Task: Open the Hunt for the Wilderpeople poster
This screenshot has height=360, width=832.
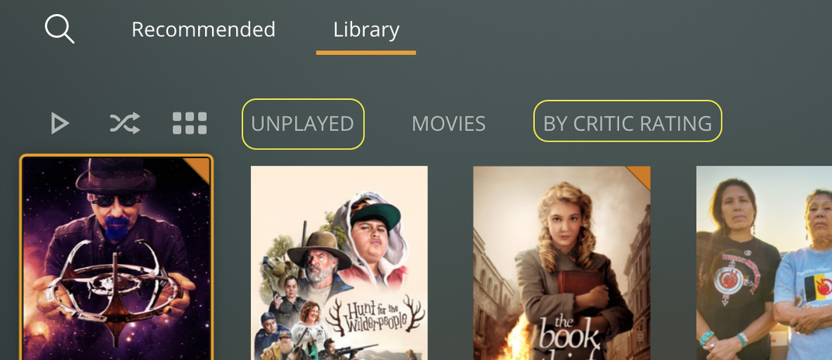Action: point(339,262)
